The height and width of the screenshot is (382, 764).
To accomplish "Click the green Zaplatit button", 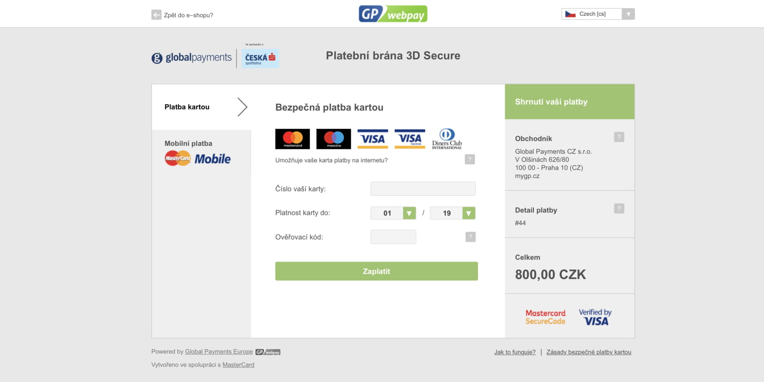I will coord(376,271).
